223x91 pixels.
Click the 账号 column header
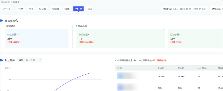120,68
